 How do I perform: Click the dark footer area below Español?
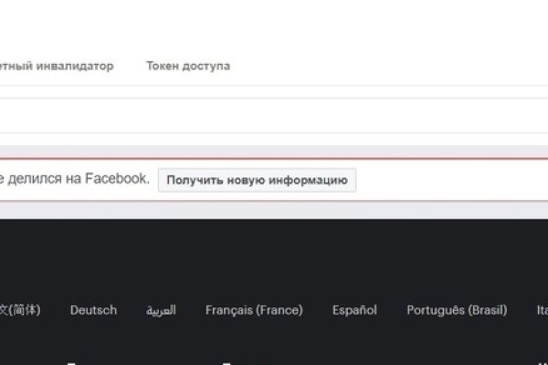tap(354, 342)
